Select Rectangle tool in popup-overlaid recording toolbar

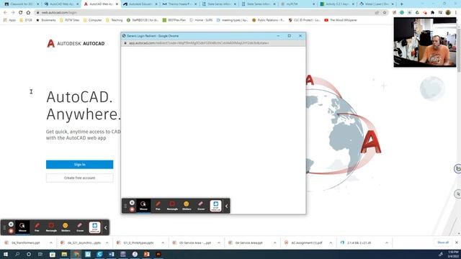(172, 206)
